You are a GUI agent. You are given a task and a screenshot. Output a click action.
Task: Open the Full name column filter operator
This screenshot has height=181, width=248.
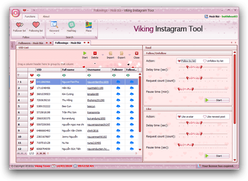click(x=64, y=75)
